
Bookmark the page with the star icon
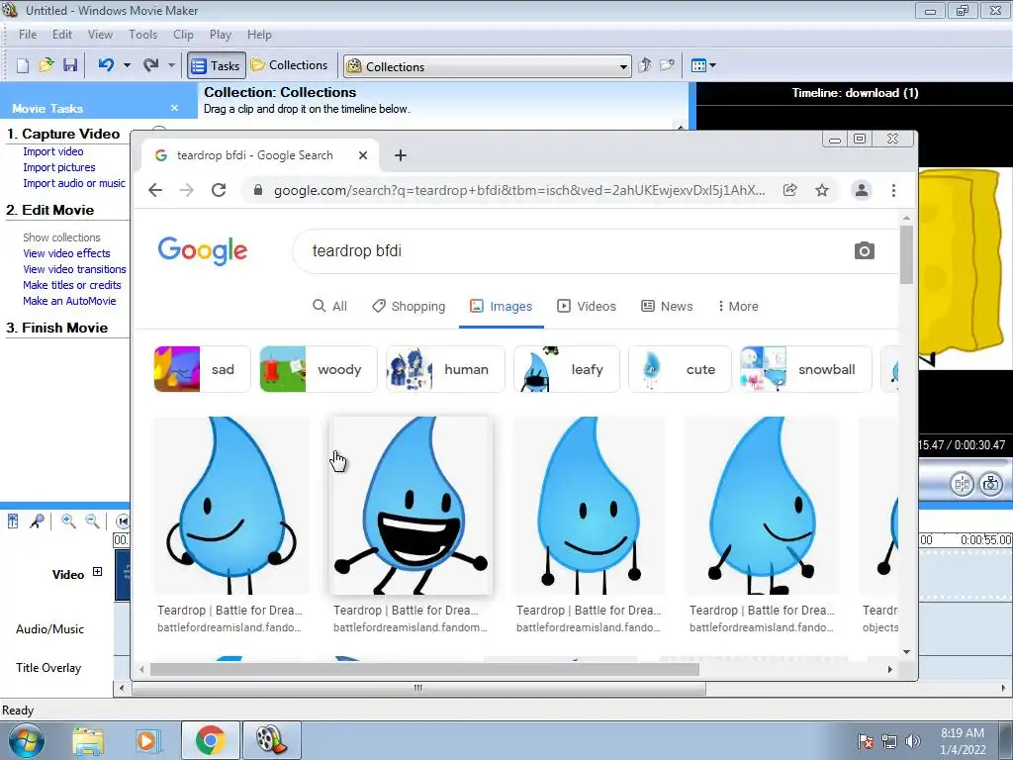tap(822, 190)
